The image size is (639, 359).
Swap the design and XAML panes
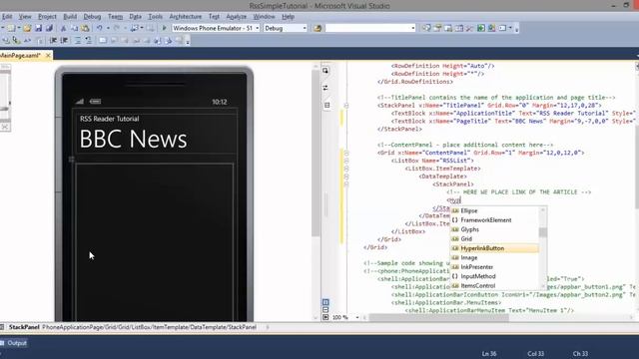[x=325, y=88]
